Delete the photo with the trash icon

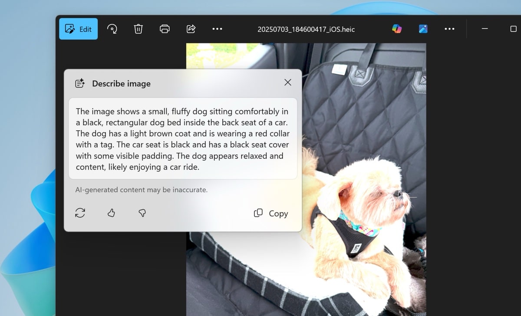[x=138, y=29]
